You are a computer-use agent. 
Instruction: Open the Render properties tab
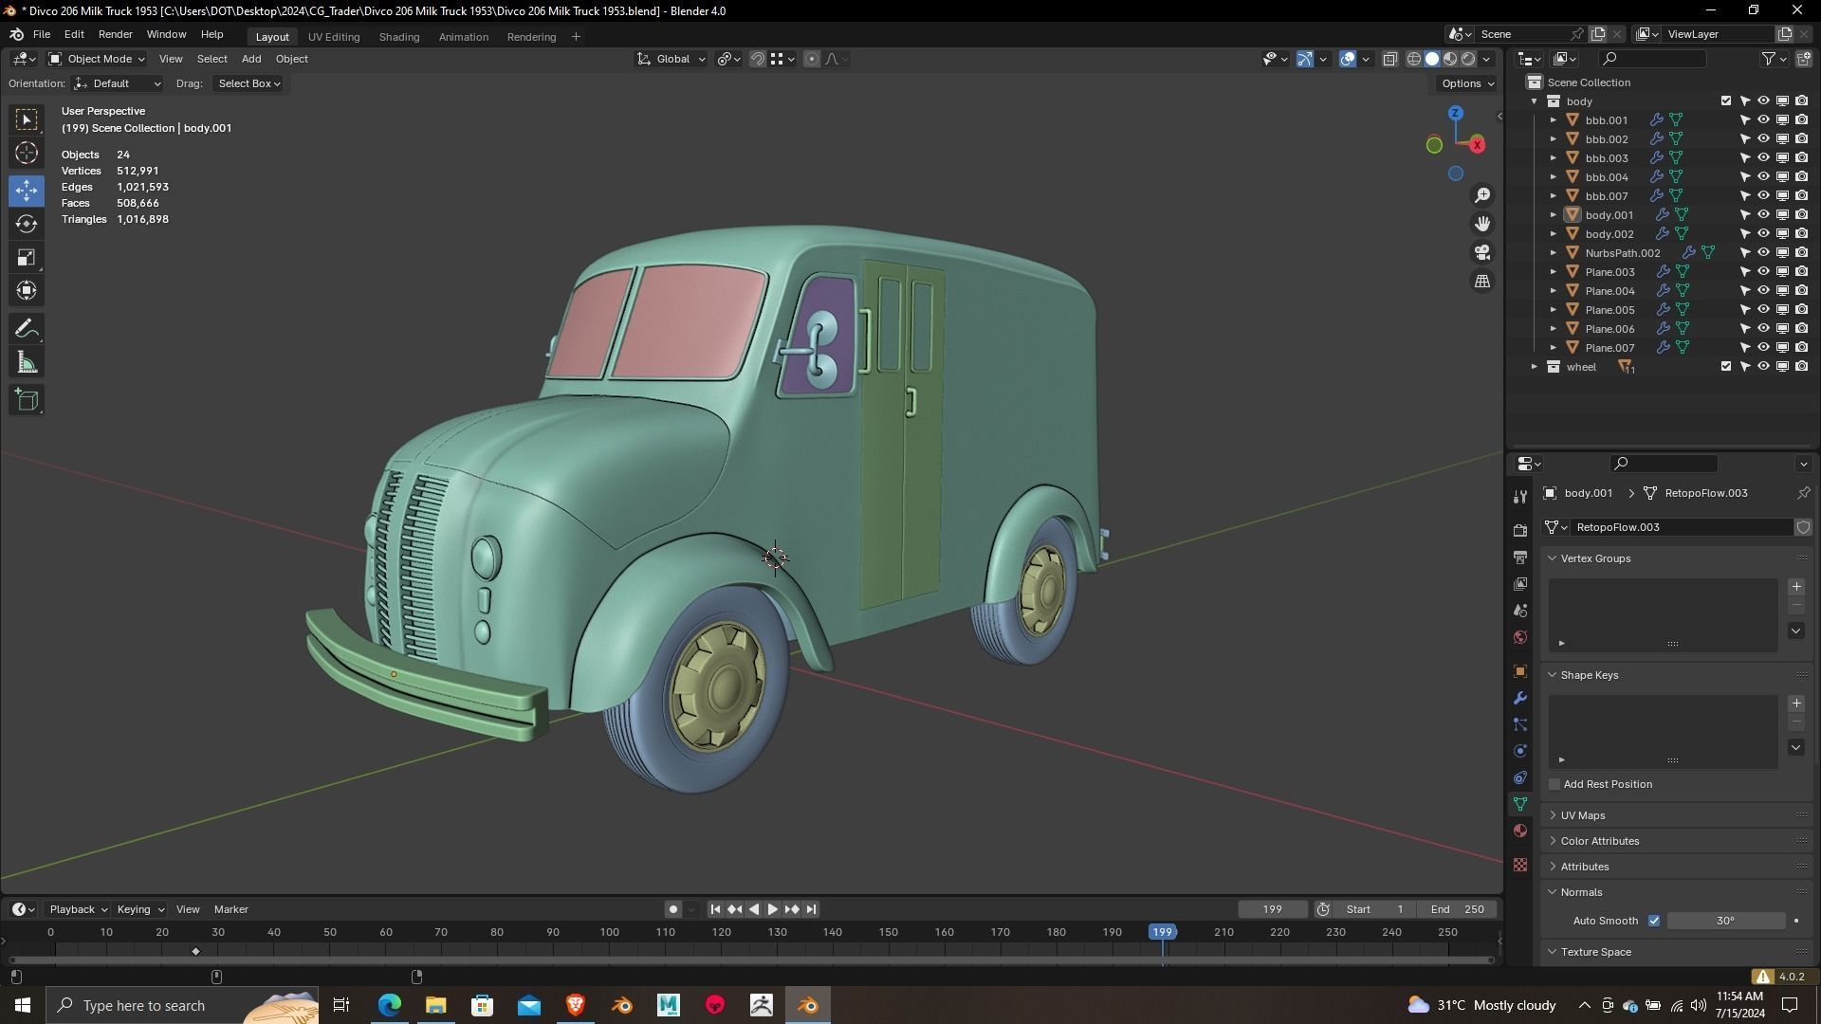tap(1520, 531)
